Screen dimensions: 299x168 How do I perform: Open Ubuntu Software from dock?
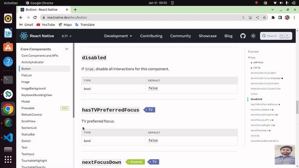tap(8, 47)
